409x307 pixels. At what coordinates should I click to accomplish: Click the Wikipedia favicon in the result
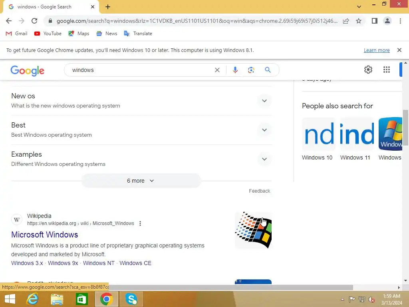click(17, 219)
